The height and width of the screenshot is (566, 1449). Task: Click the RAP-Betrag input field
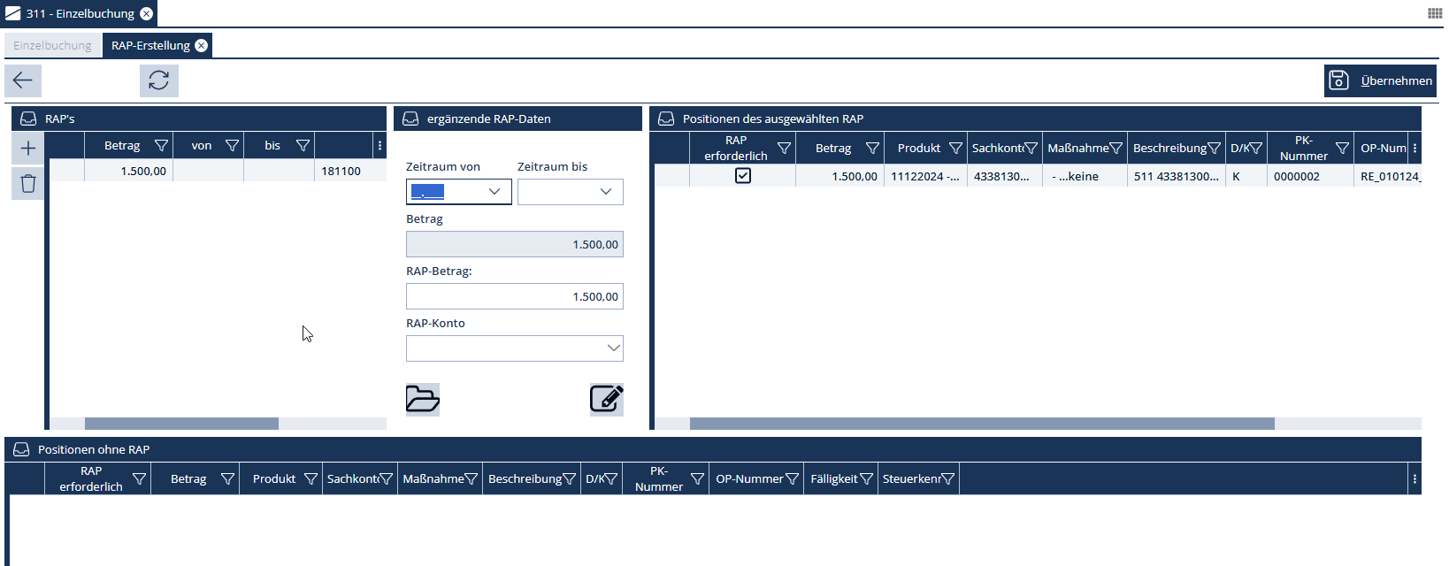[x=514, y=296]
